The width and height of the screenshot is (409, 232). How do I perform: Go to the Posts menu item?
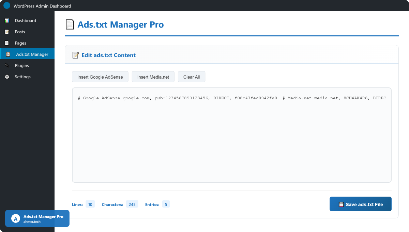20,32
